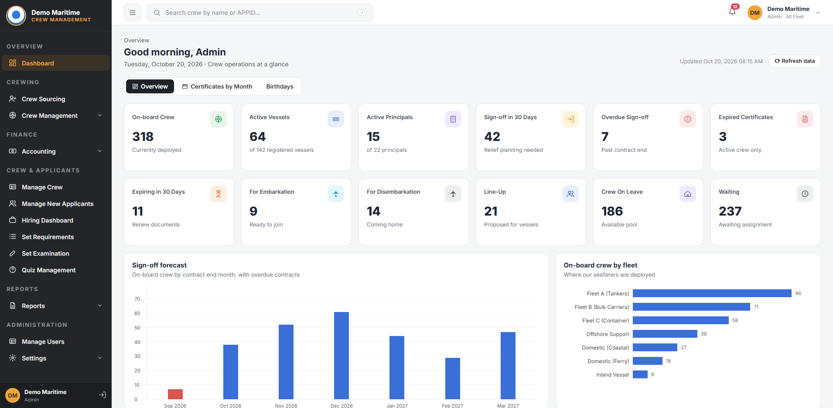This screenshot has height=408, width=833.
Task: Click the Active Principals building icon
Action: (x=453, y=119)
